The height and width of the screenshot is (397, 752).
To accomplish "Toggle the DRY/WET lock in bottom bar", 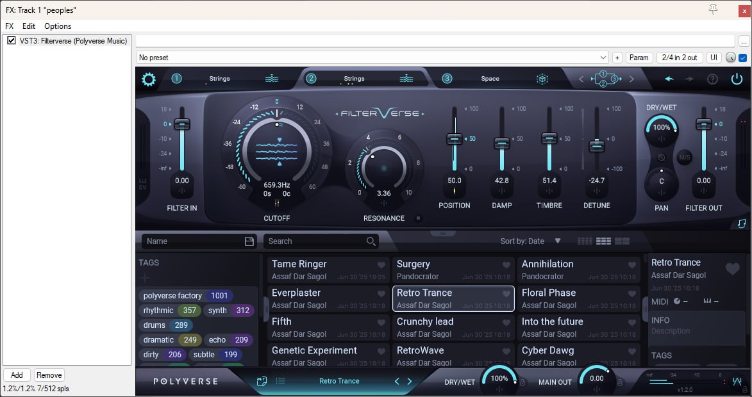I will pyautogui.click(x=522, y=382).
